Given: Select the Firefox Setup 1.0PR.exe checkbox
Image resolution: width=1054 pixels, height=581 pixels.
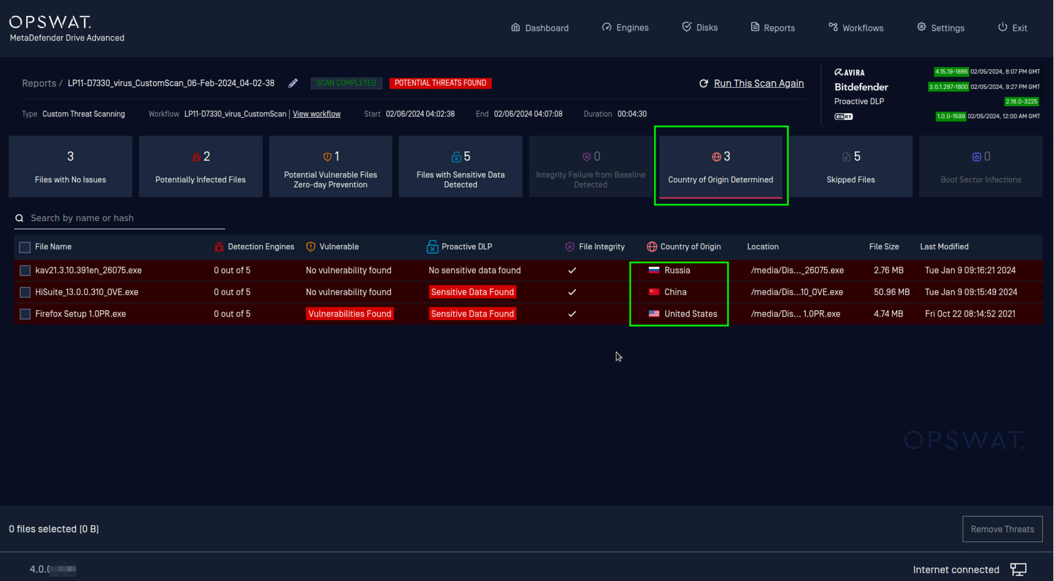Looking at the screenshot, I should (25, 314).
